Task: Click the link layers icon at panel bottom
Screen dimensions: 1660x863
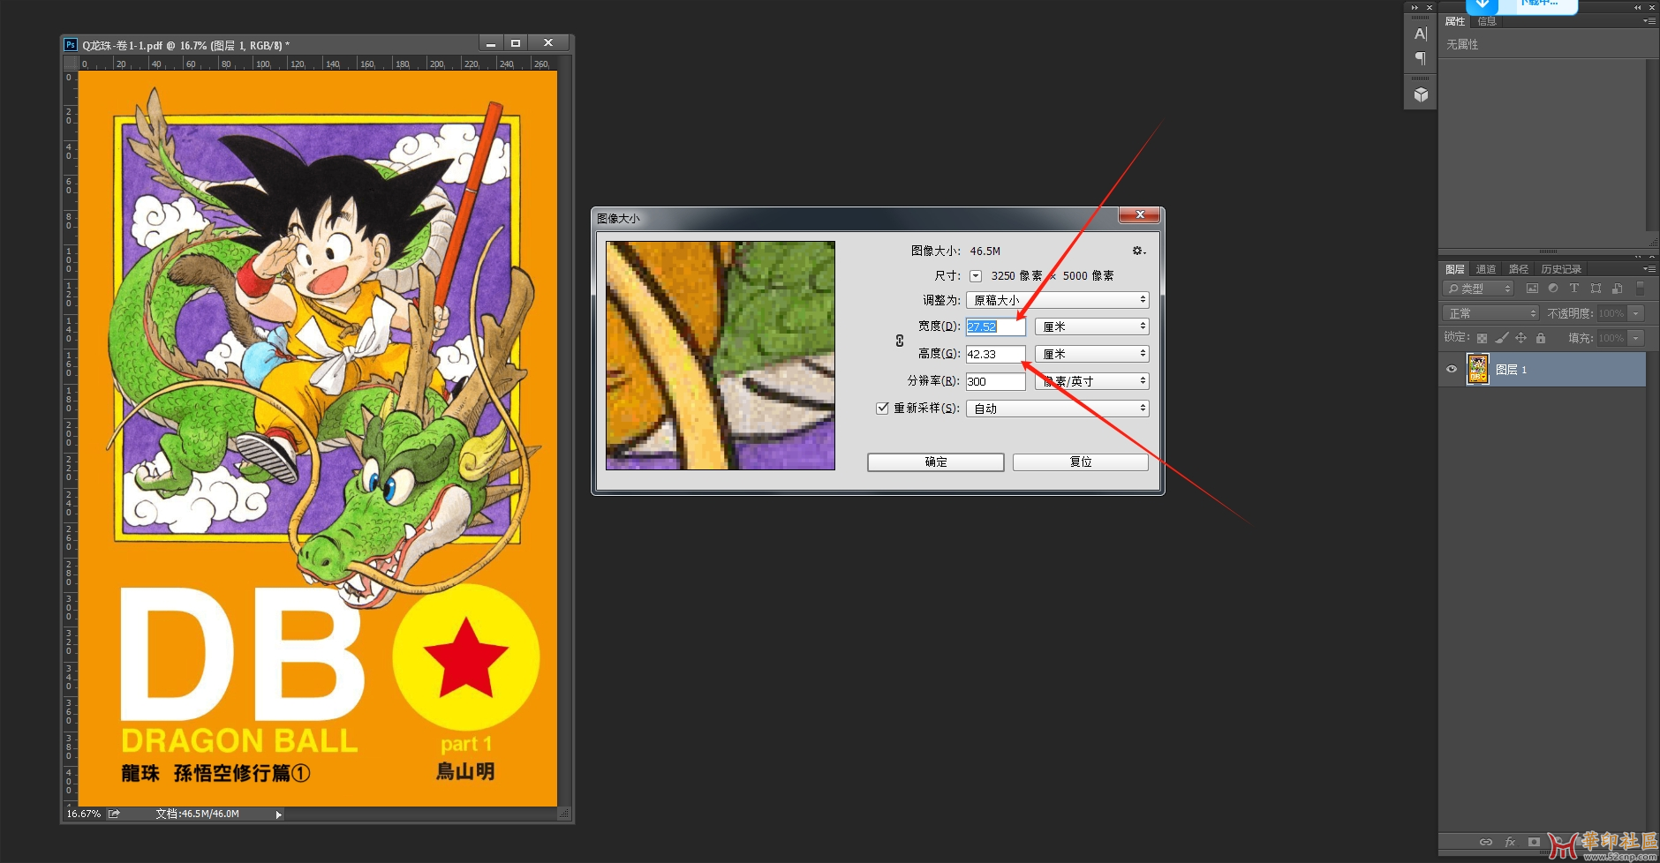Action: (1486, 842)
